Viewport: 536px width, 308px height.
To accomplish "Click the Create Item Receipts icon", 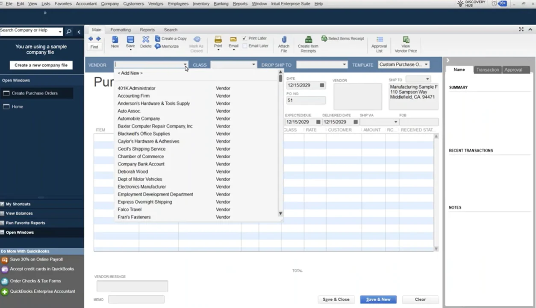I will [308, 40].
